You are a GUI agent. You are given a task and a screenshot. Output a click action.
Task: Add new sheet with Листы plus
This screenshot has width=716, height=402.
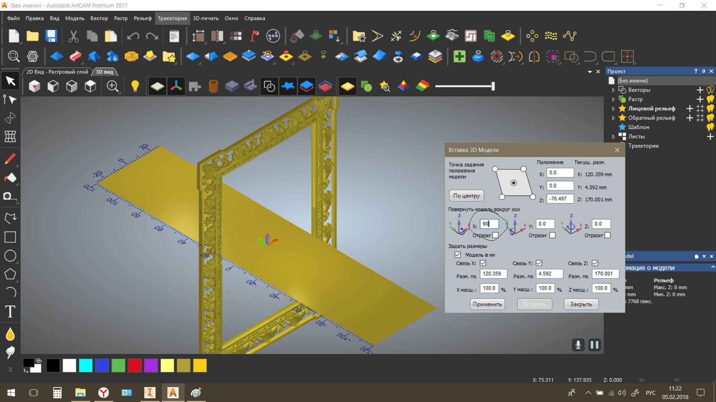[710, 137]
